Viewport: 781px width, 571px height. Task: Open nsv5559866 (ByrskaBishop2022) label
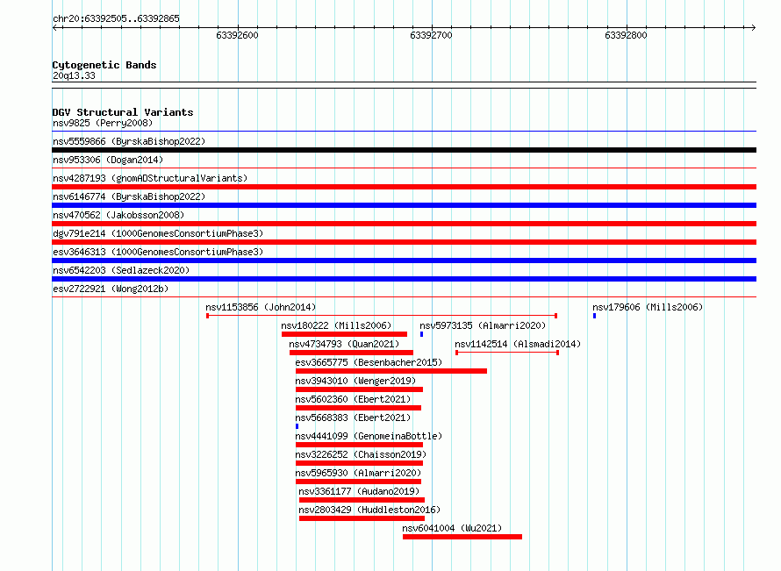(129, 141)
